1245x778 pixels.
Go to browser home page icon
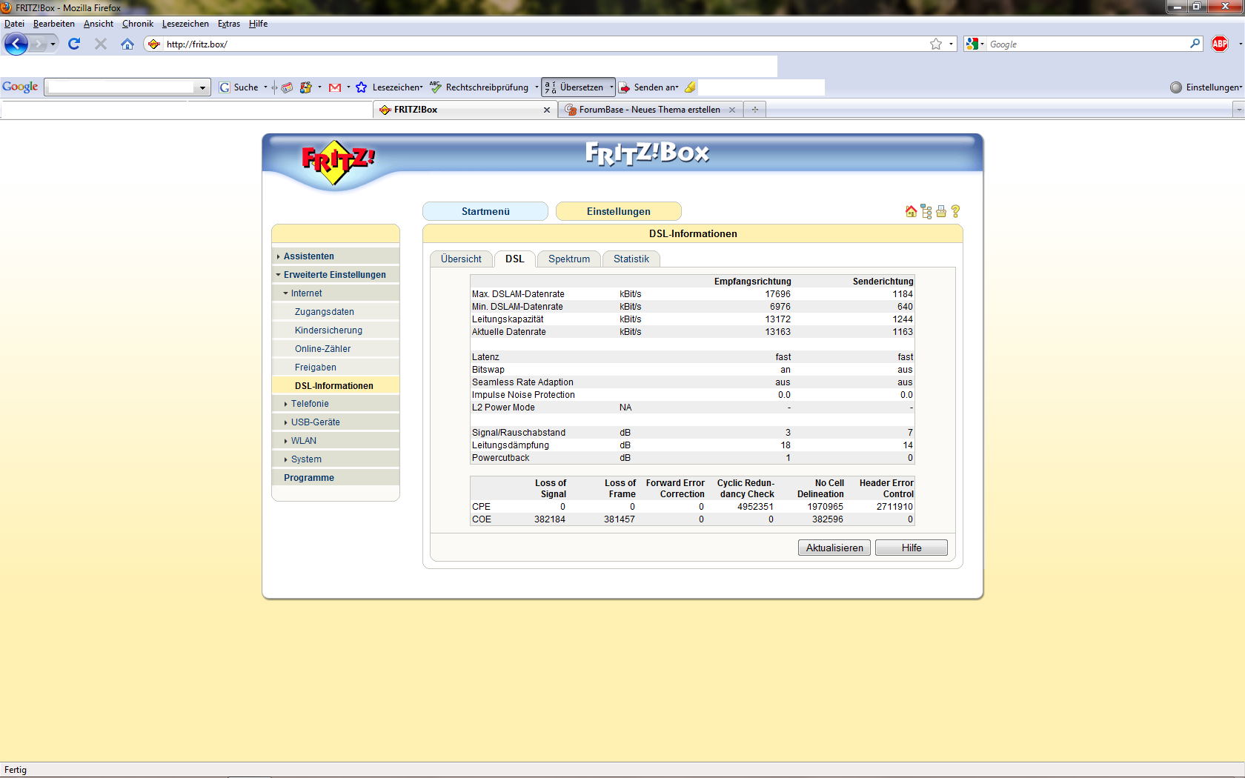pos(127,44)
